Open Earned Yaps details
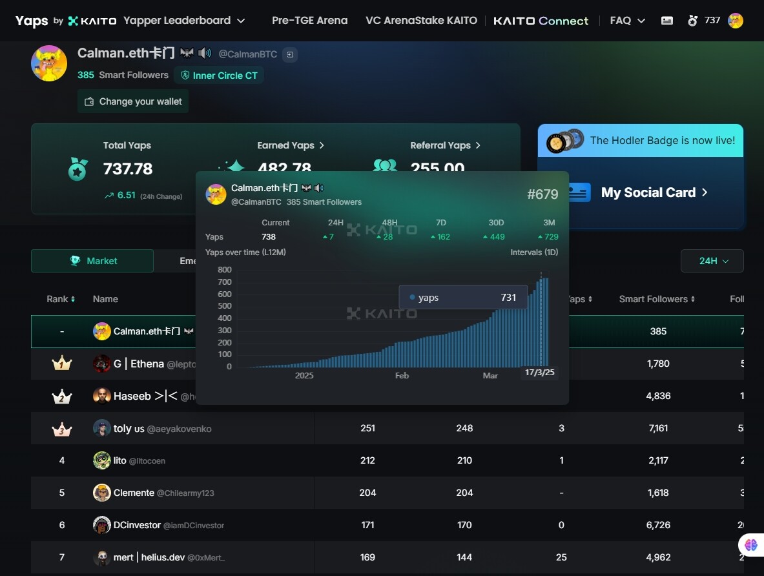 [x=291, y=145]
